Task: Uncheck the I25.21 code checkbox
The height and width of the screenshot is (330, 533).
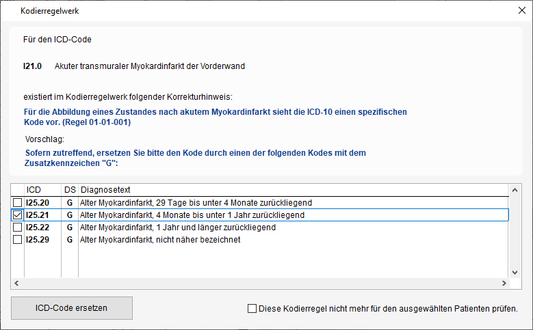Action: click(17, 215)
